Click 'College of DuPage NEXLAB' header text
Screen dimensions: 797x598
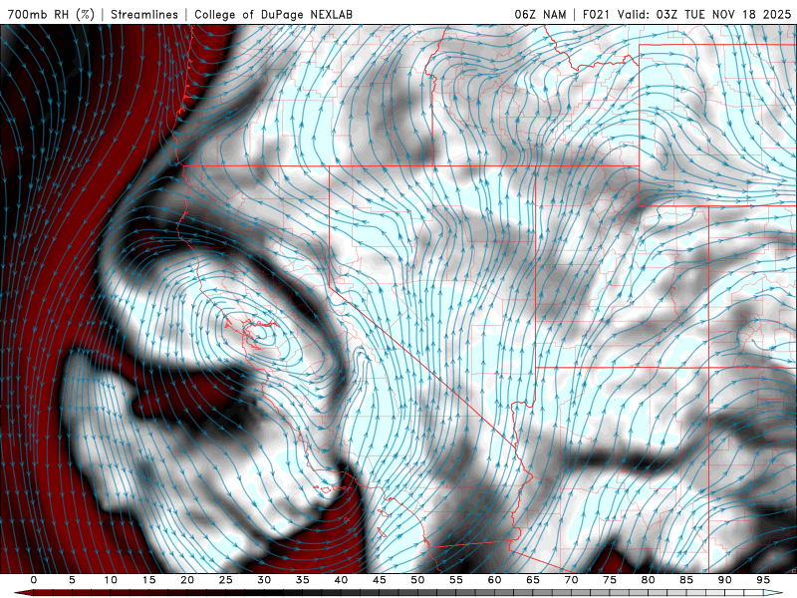click(273, 14)
